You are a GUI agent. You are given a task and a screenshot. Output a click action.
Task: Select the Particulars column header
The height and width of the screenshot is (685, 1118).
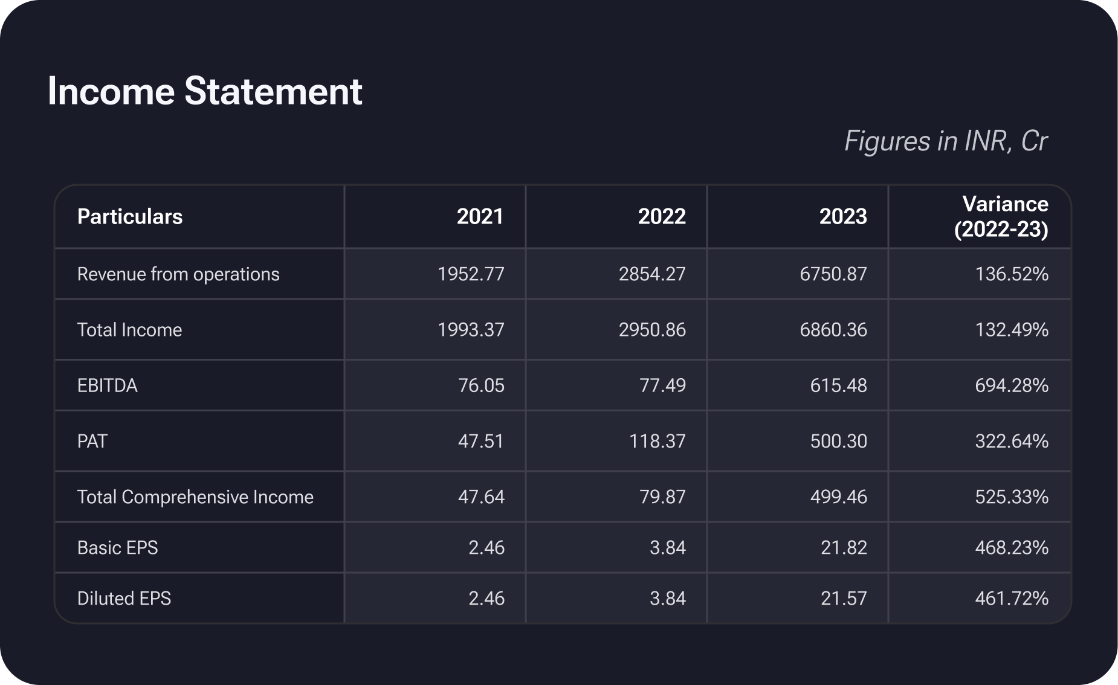coord(130,217)
